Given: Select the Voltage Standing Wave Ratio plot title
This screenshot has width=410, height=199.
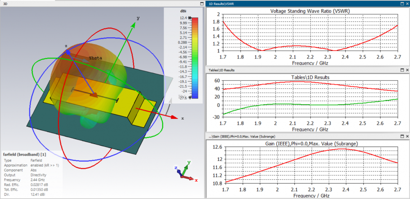Looking at the screenshot, I should [x=310, y=11].
